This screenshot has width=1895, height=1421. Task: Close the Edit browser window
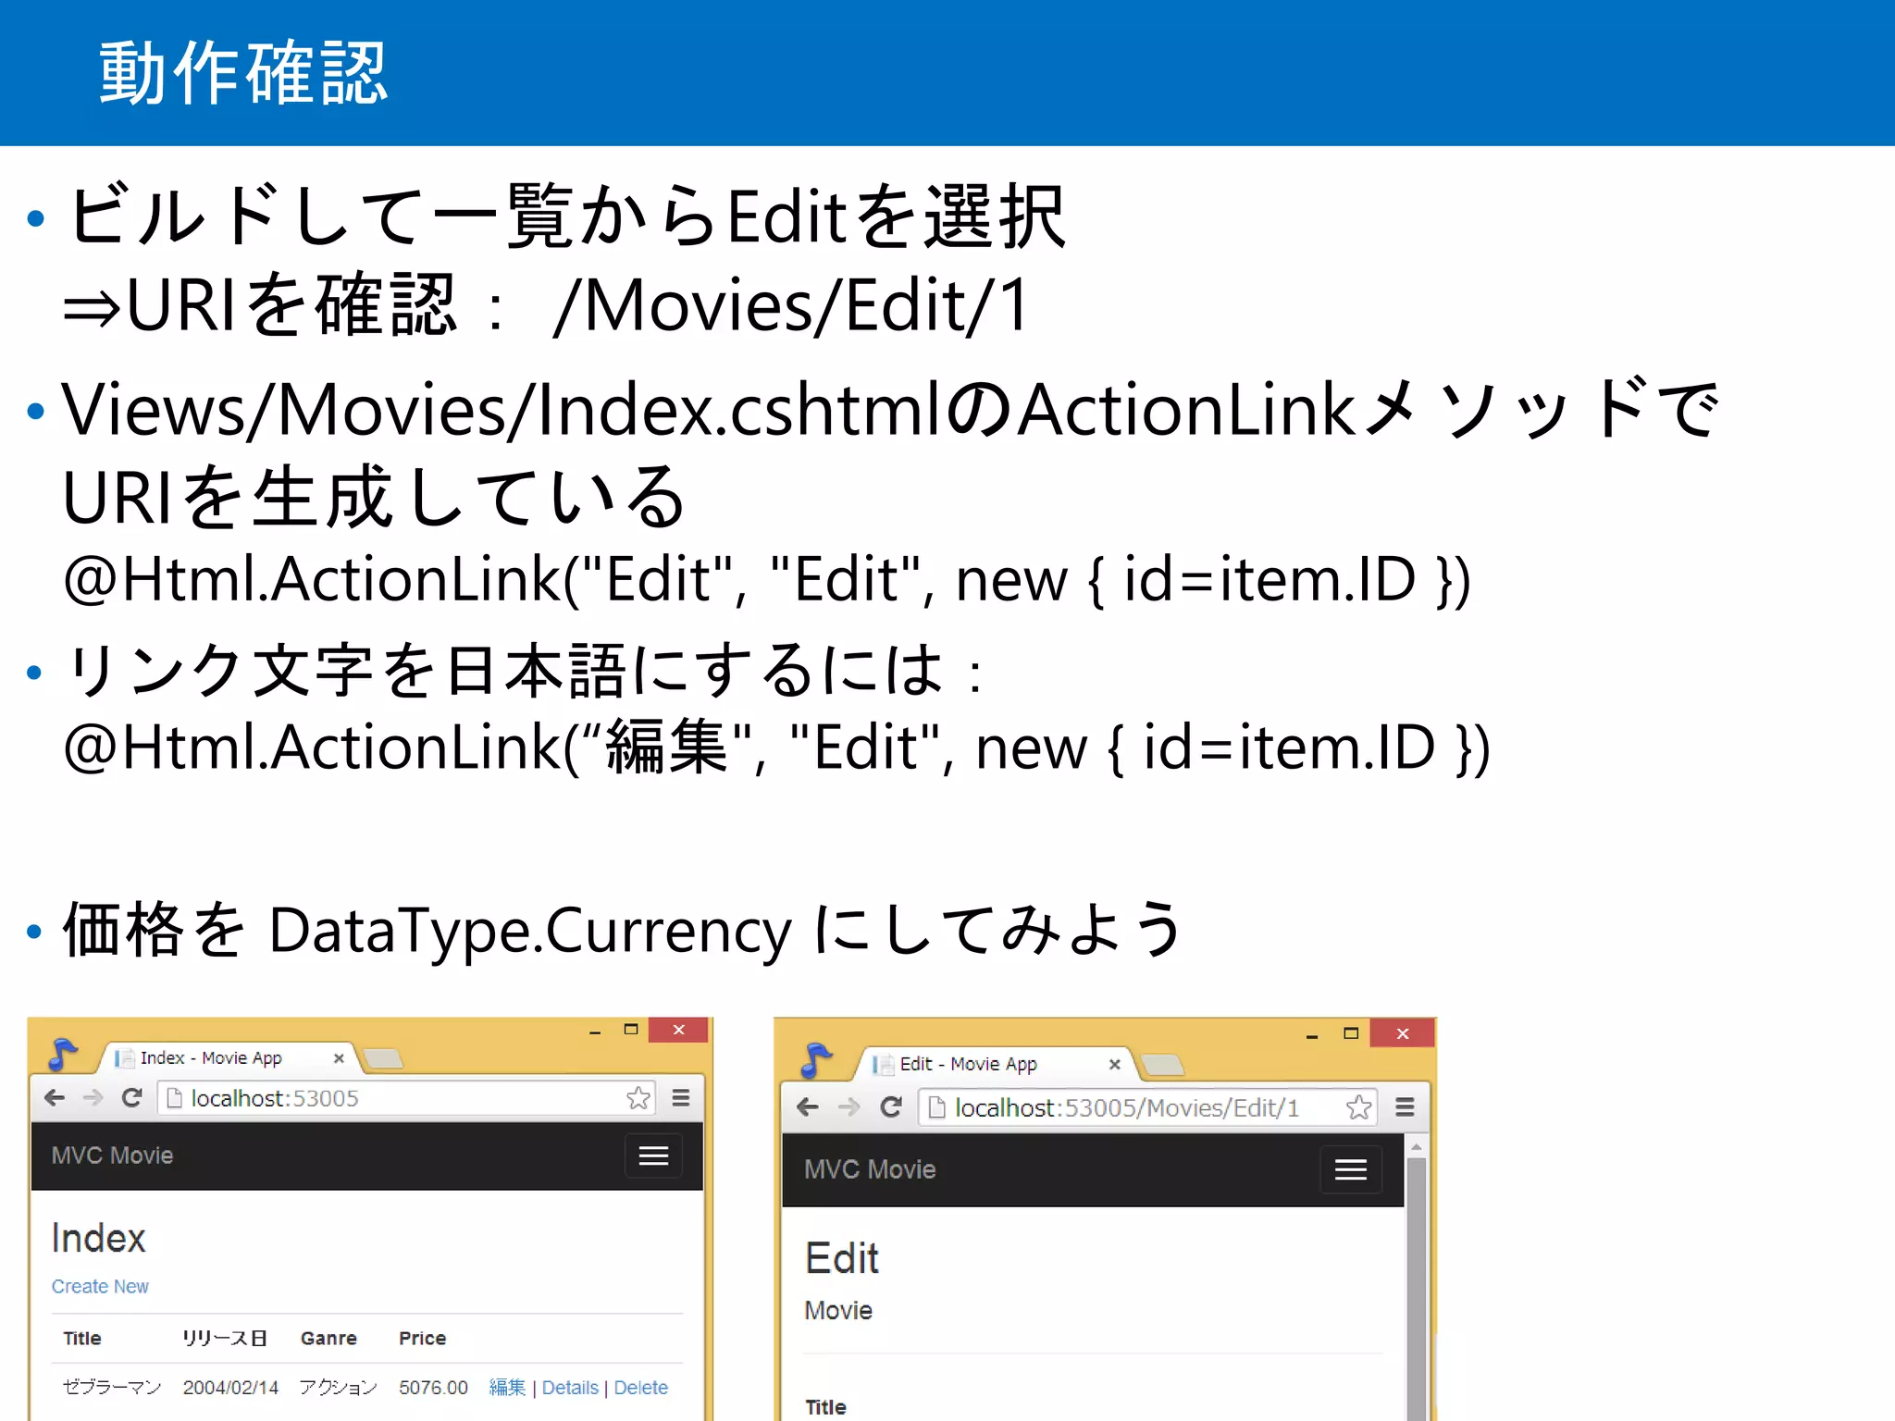point(1403,1033)
